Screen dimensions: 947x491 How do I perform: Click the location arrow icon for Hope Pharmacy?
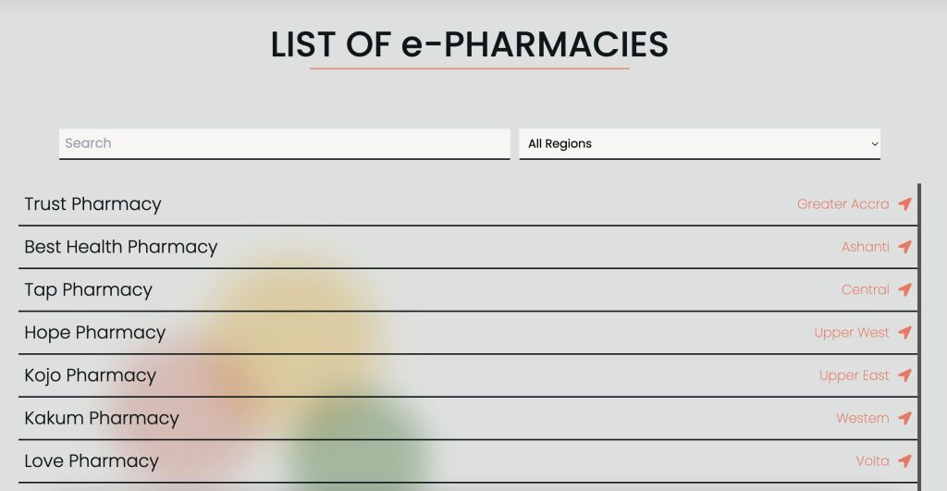pyautogui.click(x=904, y=333)
